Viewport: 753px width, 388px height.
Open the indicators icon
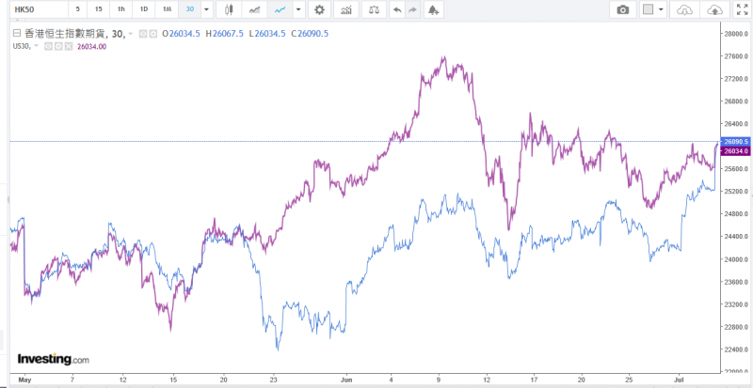coord(347,9)
